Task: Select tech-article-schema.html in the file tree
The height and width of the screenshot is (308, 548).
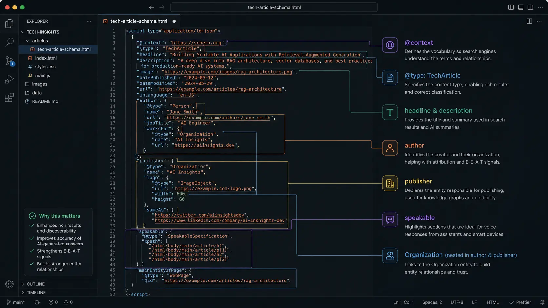Action: click(x=58, y=49)
